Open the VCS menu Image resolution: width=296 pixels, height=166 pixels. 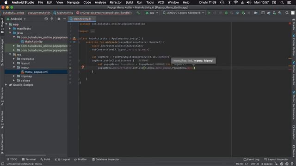[x=160, y=2]
